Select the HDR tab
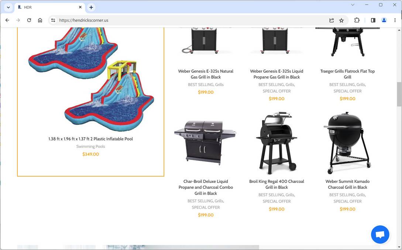This screenshot has width=402, height=250. [x=49, y=7]
